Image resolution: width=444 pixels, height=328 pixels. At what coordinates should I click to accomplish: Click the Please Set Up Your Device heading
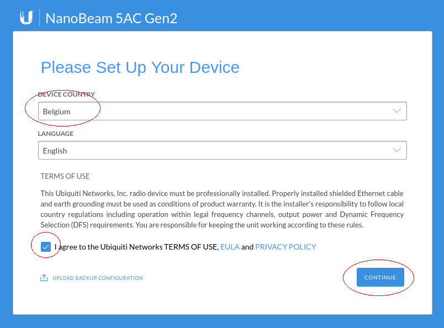tap(140, 67)
